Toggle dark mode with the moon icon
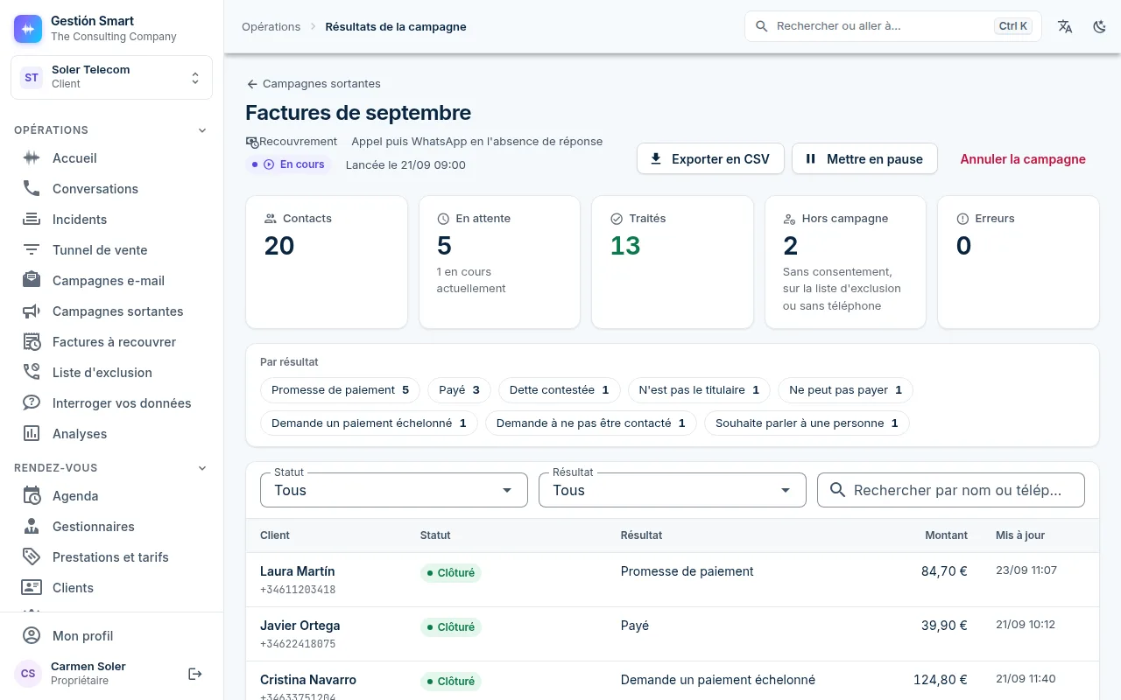Image resolution: width=1121 pixels, height=700 pixels. [1100, 26]
